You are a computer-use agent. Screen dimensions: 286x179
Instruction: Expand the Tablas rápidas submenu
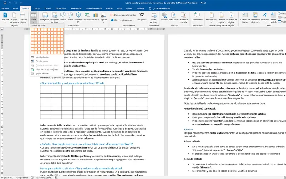coord(42,73)
